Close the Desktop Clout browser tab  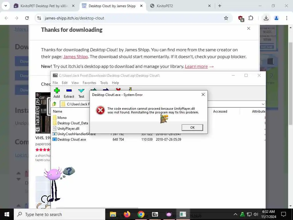[x=141, y=6]
